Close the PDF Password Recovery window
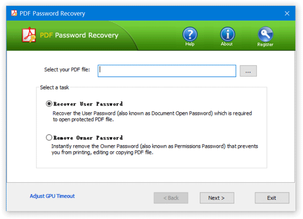Viewport: 303px width, 219px height. (286, 14)
